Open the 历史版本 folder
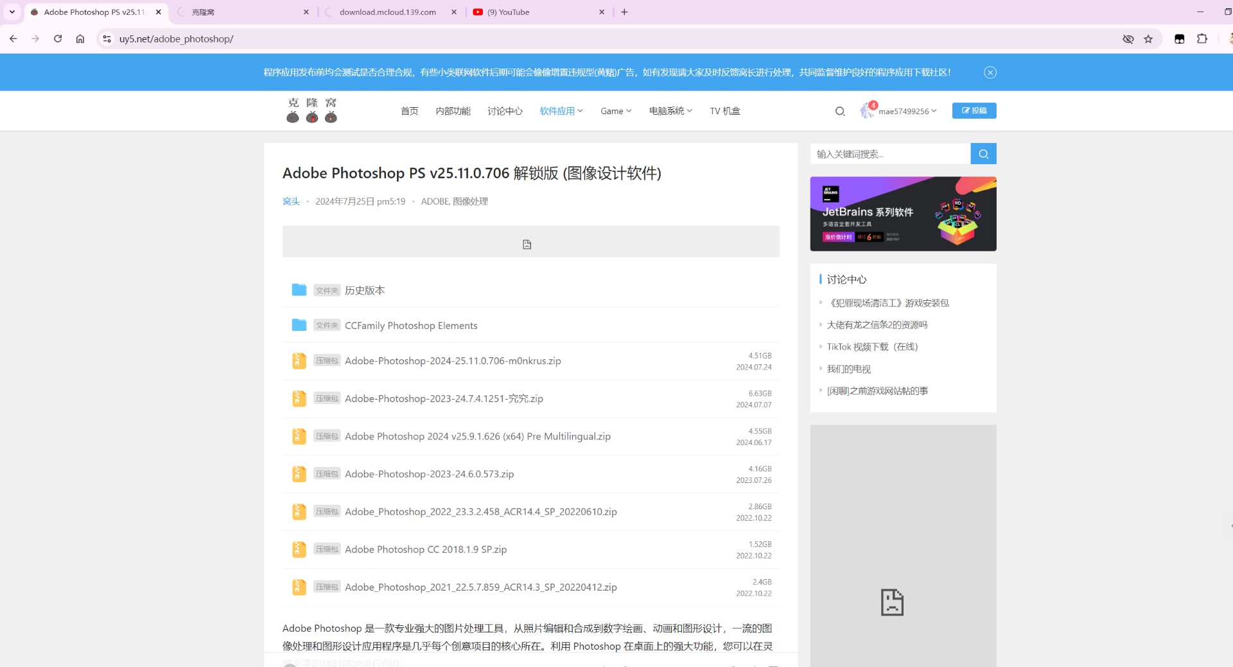The image size is (1233, 667). 364,290
